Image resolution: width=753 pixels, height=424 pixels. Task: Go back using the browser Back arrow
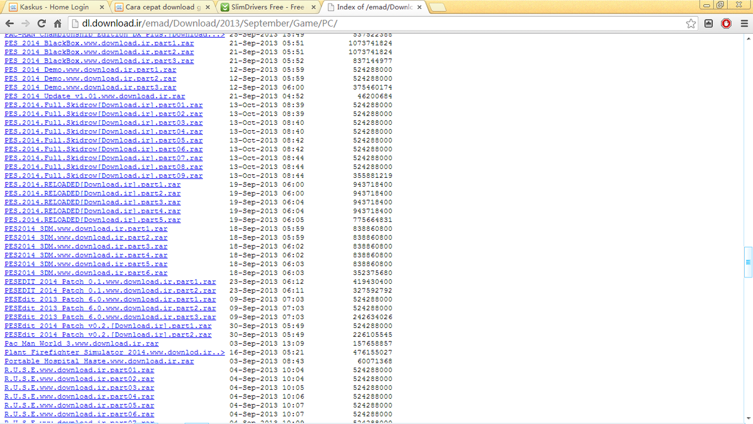tap(10, 24)
